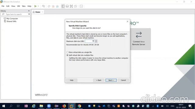This screenshot has width=195, height=109.
Task: Click the Cancel button
Action: tap(123, 80)
